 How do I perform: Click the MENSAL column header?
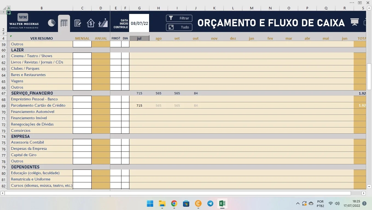(82, 38)
